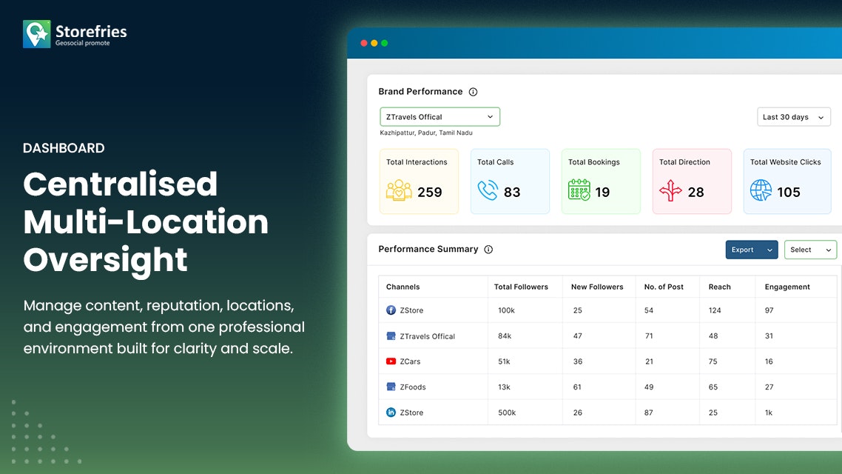Screen dimensions: 842x474
Task: Click the store icon beside ZTravels Offical row
Action: [x=391, y=336]
